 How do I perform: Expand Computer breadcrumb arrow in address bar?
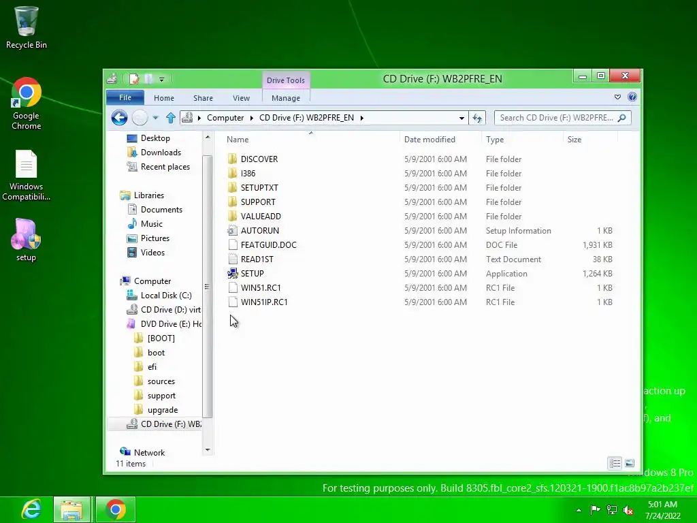point(252,118)
